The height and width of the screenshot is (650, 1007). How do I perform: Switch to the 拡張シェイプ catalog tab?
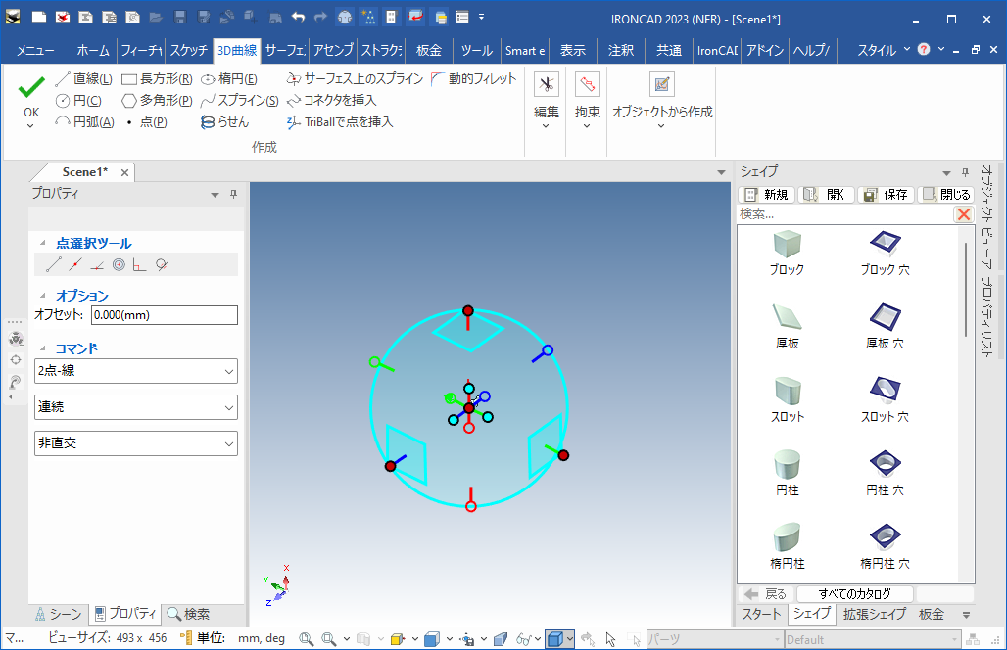pos(874,614)
